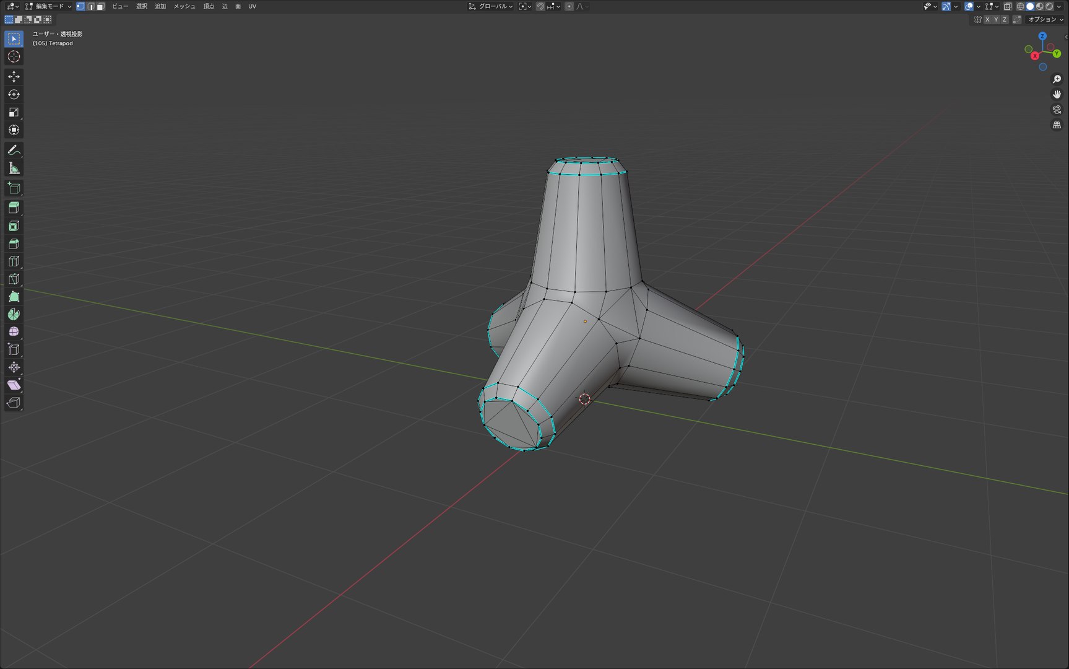Activate the Move tool
This screenshot has width=1069, height=669.
pos(14,76)
